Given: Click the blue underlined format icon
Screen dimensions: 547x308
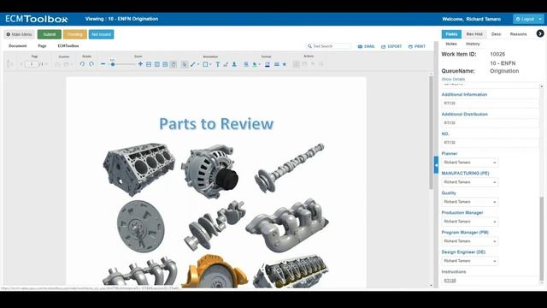Looking at the screenshot, I should (268, 64).
